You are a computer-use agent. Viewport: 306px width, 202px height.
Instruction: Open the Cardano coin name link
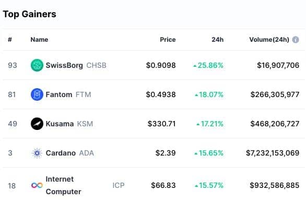tap(61, 153)
